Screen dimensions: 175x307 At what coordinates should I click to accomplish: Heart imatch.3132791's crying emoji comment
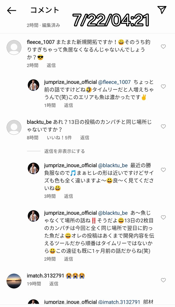click(163, 280)
